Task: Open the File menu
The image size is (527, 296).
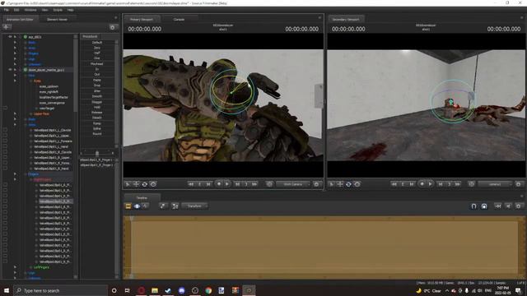Action: tap(7, 10)
